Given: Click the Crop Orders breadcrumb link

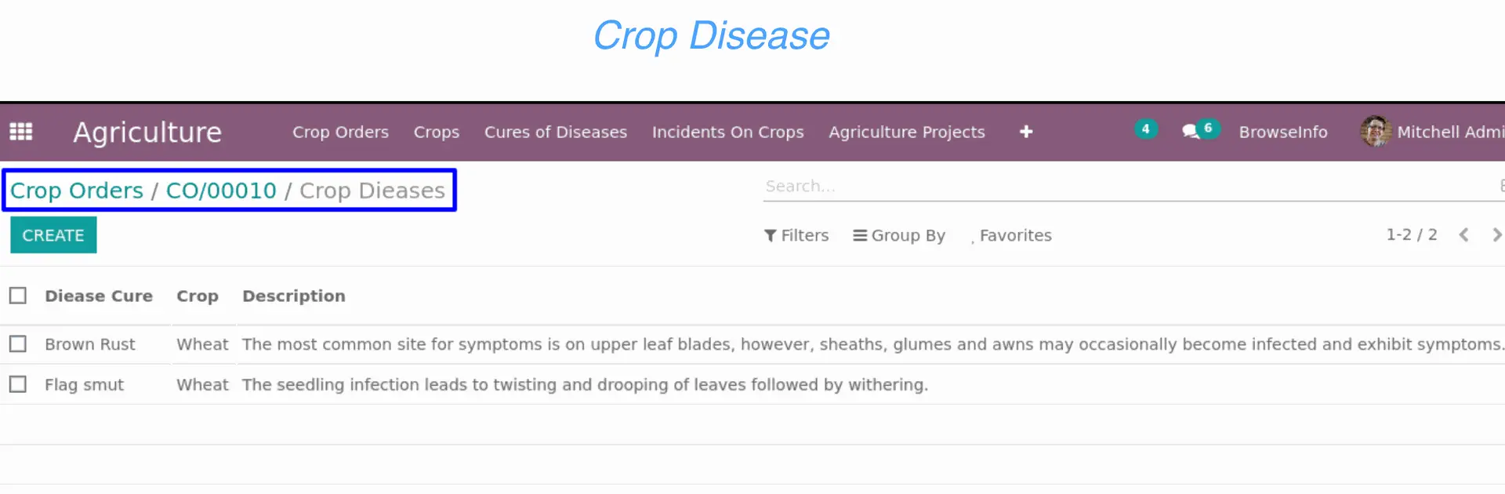Looking at the screenshot, I should [x=77, y=191].
